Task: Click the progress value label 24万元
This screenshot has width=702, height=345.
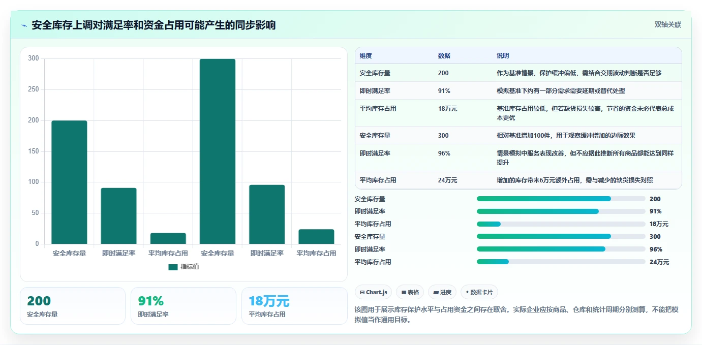Action: pos(659,262)
